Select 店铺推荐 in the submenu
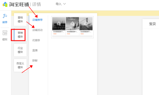Viewport: 159px width, 95px height. pyautogui.click(x=38, y=20)
